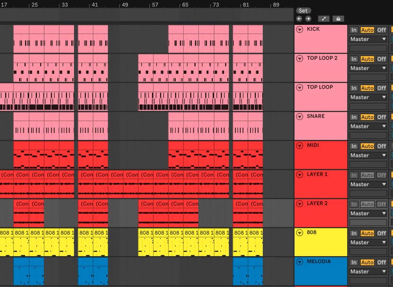Set TOP LOOP monitor to Auto

pos(367,88)
